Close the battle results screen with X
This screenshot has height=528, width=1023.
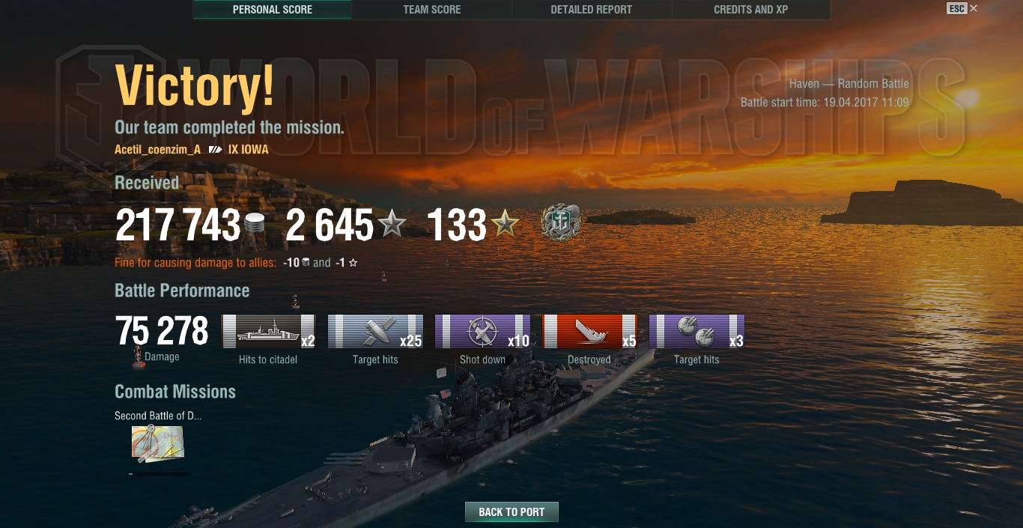point(974,9)
